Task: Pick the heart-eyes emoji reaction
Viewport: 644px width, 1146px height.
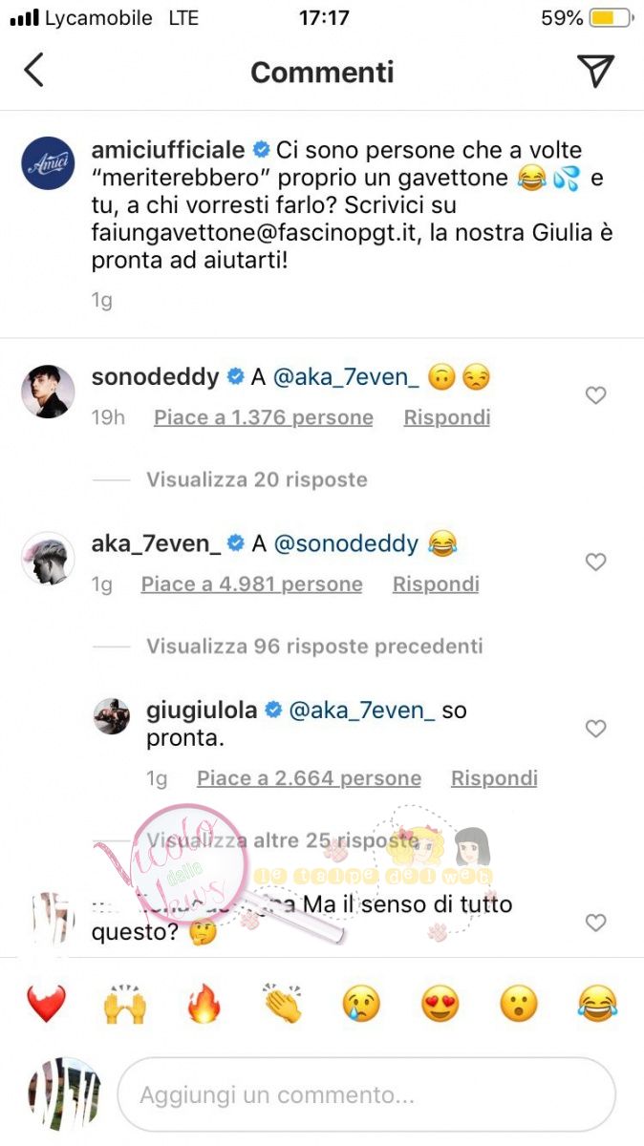Action: [x=440, y=1004]
